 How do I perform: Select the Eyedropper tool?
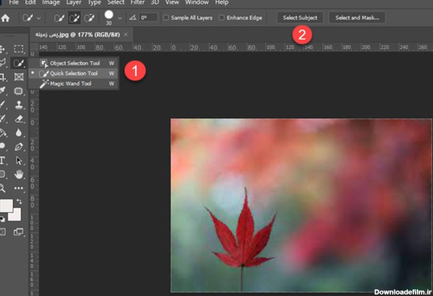pos(3,91)
